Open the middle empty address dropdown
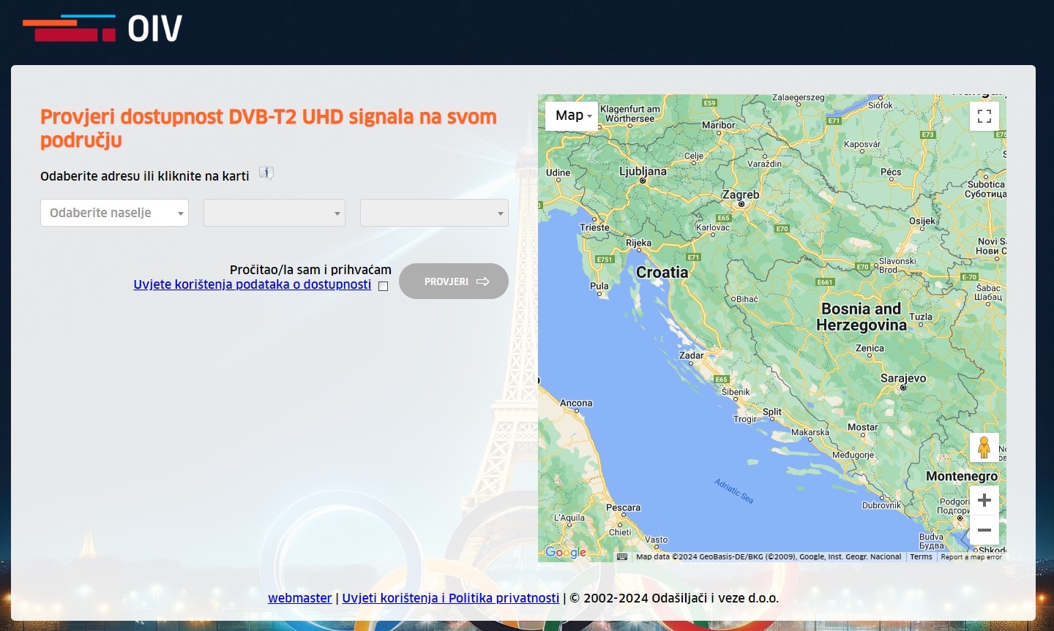 tap(274, 213)
